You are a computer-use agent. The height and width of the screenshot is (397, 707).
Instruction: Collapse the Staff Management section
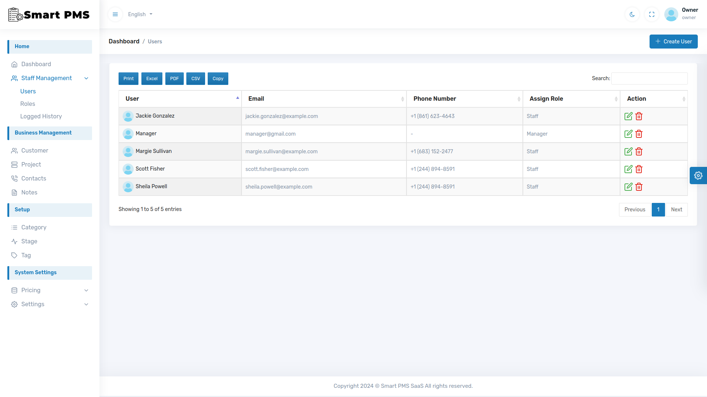click(x=86, y=78)
